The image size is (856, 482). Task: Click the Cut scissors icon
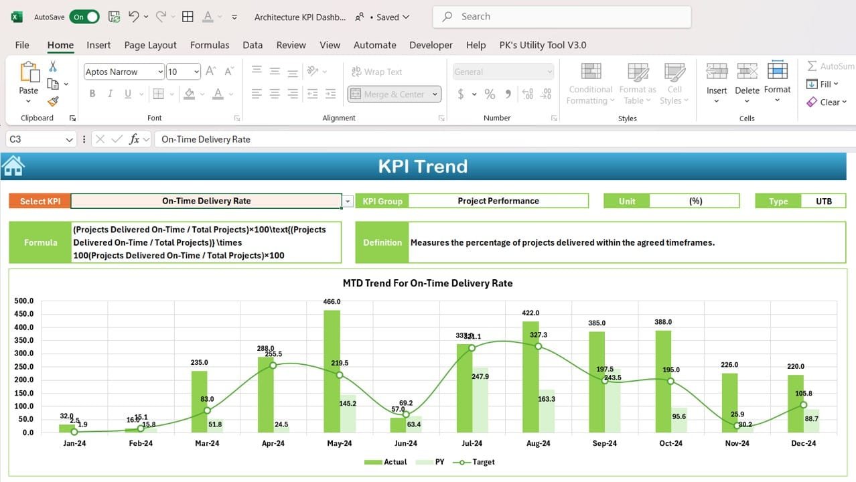[53, 66]
